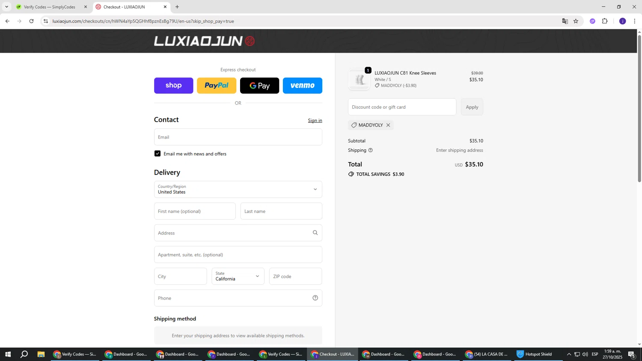
Task: Click the site information icon in address bar
Action: pos(46,21)
